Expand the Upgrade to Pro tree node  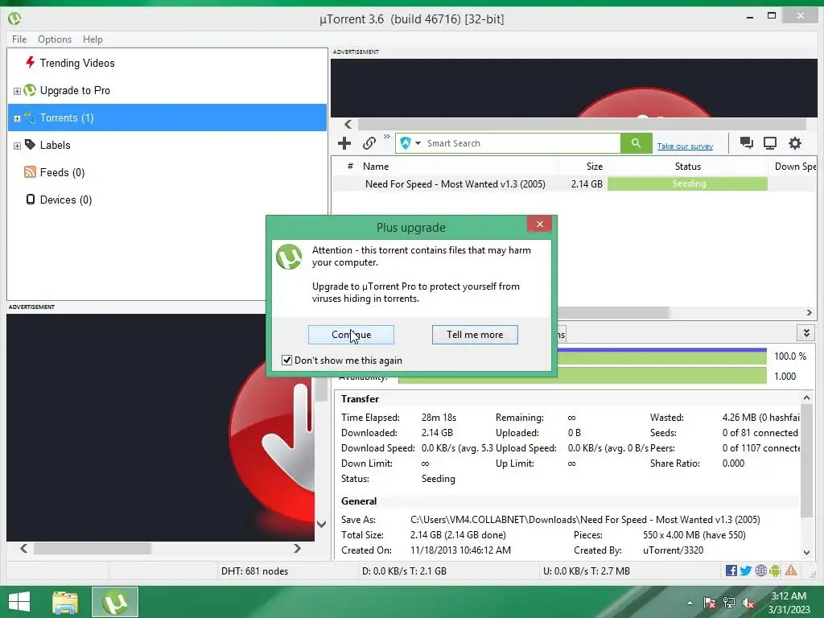17,91
